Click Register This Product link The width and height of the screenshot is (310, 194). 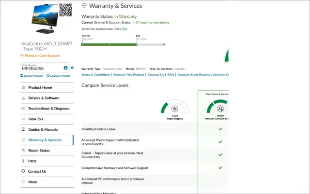point(129,75)
